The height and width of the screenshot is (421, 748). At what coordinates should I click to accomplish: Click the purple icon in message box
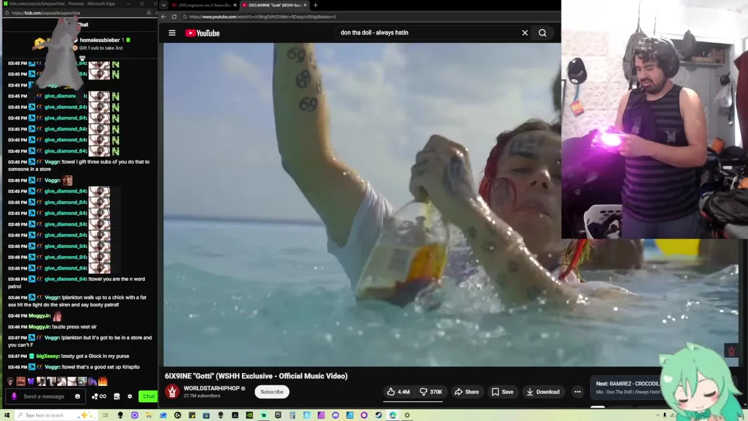point(14,396)
